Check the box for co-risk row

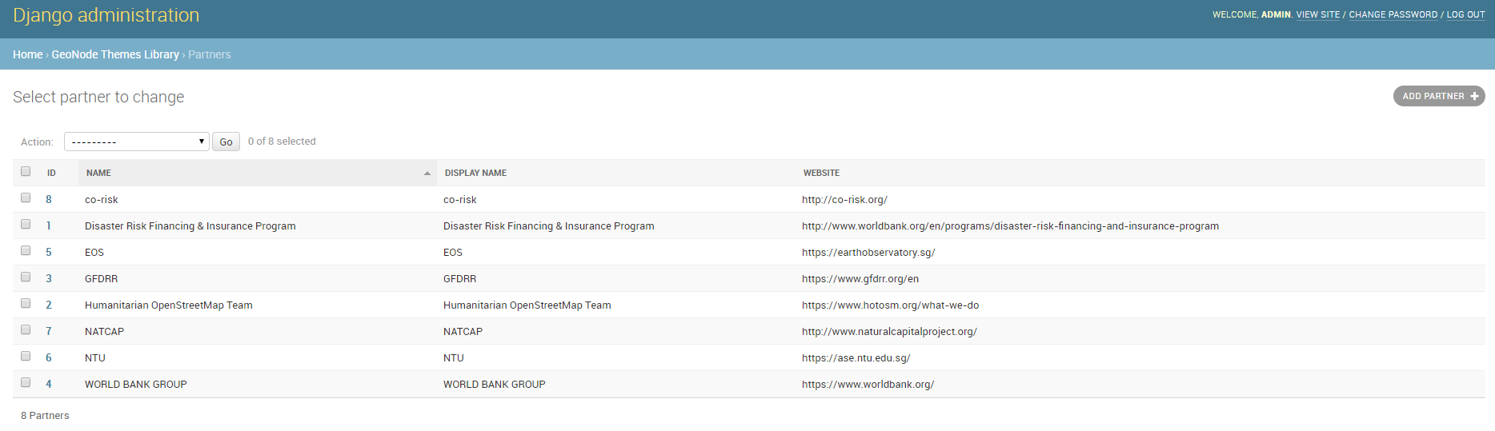pyautogui.click(x=26, y=198)
